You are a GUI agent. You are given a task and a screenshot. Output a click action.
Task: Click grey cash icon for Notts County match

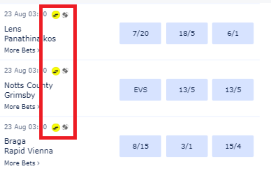coord(65,71)
